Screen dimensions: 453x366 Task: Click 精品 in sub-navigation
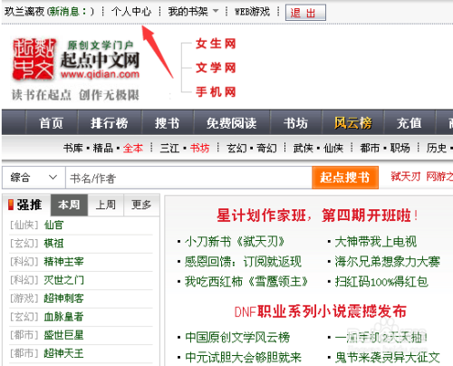pyautogui.click(x=103, y=149)
